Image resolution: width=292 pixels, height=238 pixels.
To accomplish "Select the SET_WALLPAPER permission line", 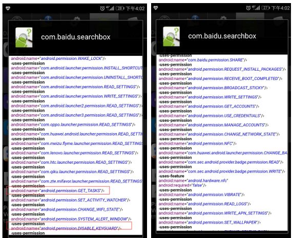I will coord(210,223).
